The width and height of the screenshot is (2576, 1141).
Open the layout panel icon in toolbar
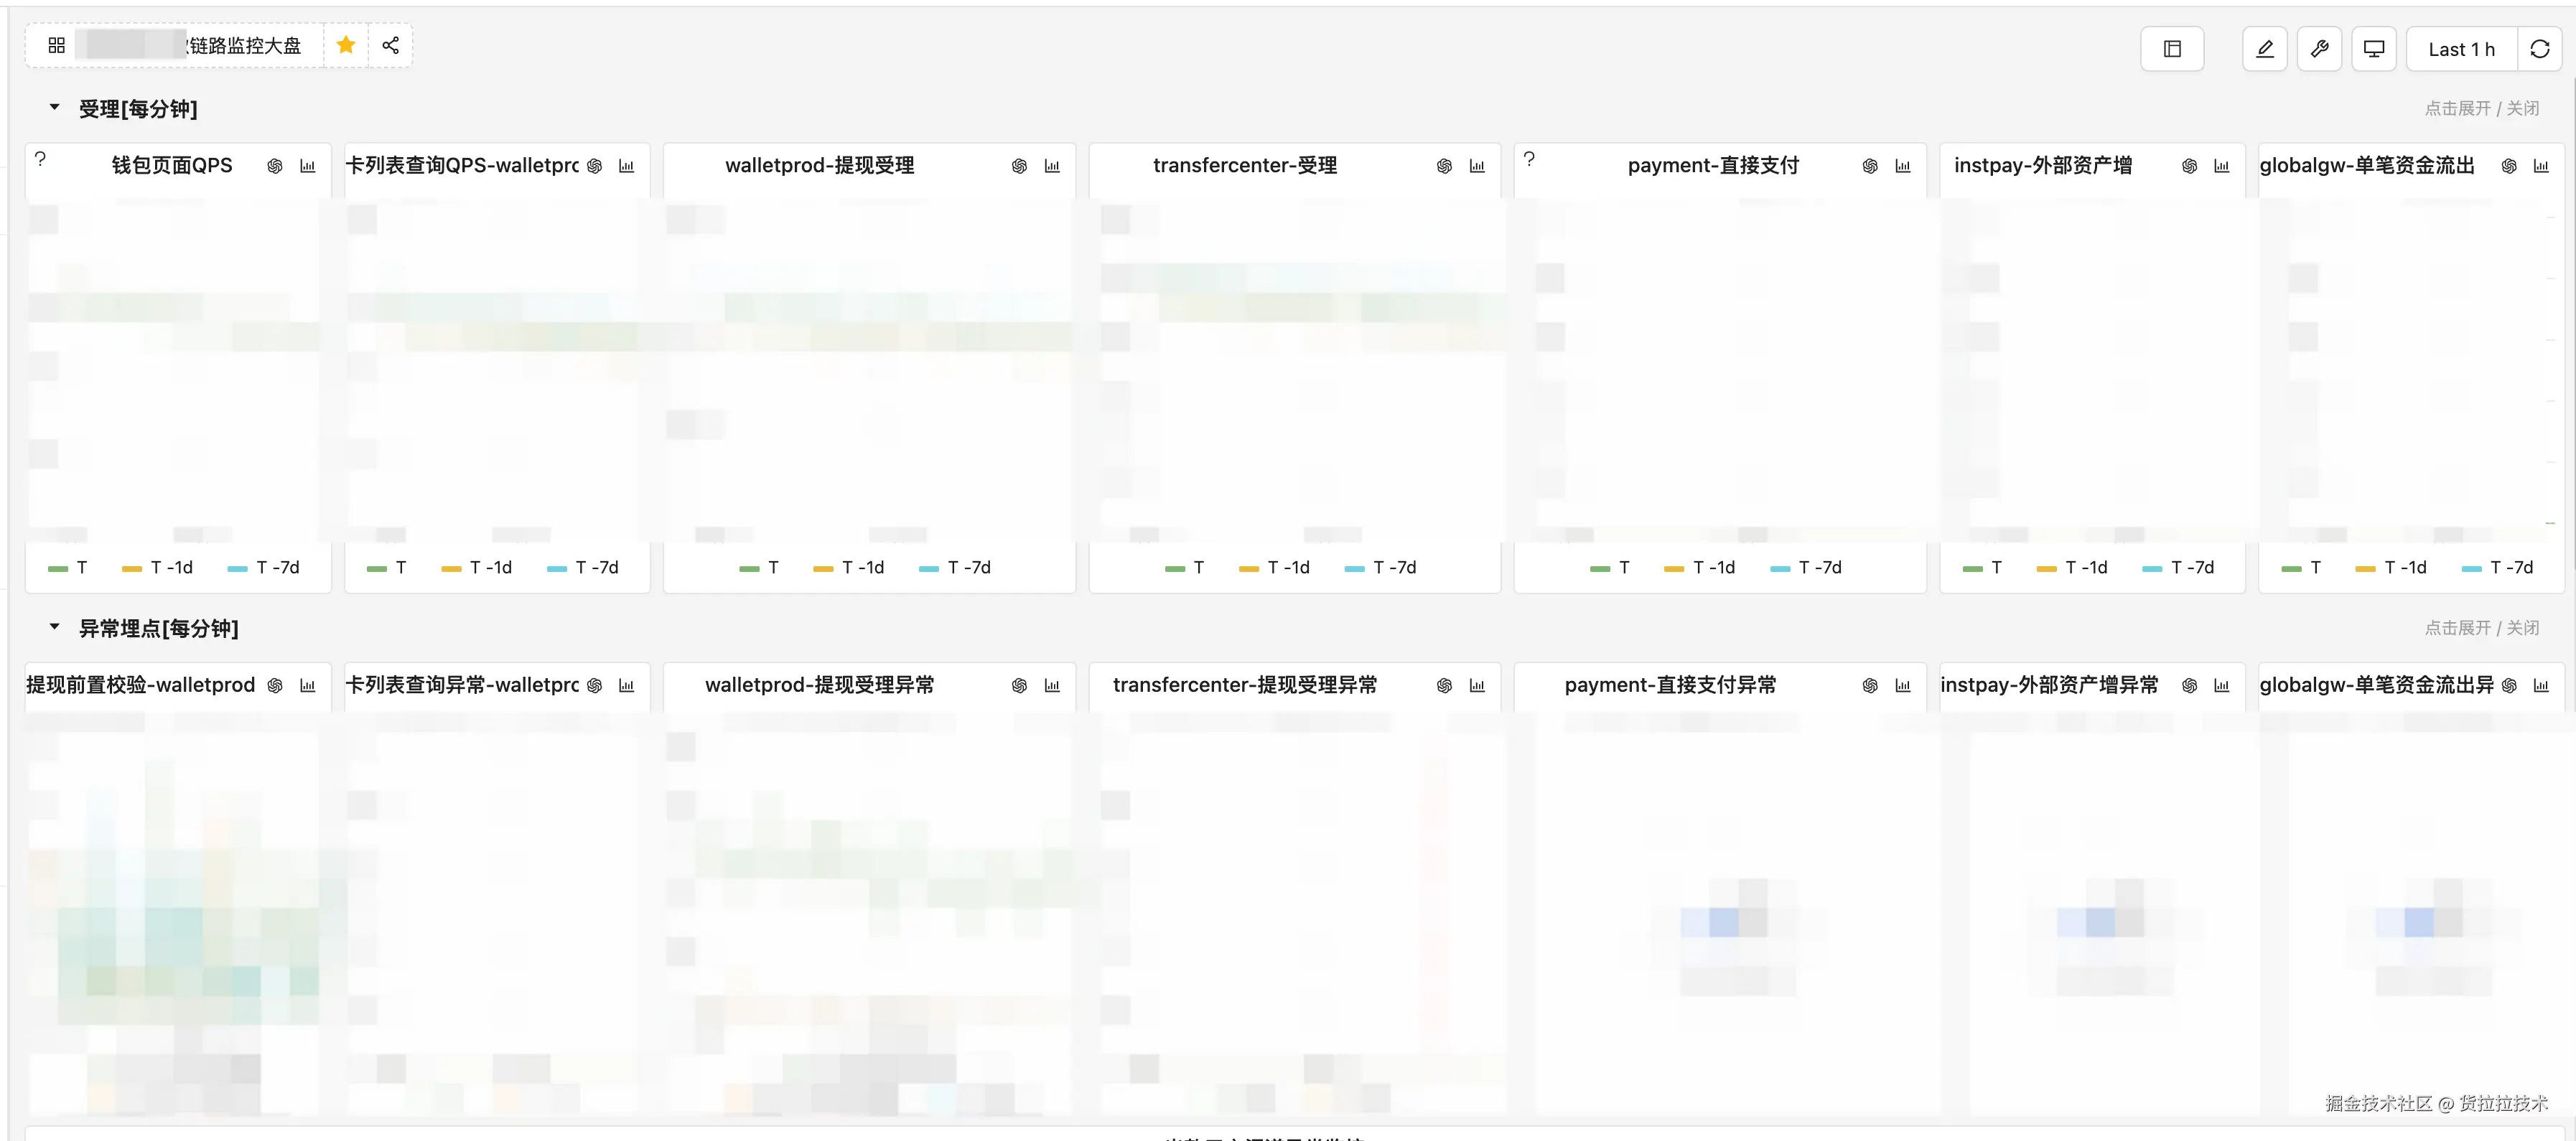coord(2172,49)
